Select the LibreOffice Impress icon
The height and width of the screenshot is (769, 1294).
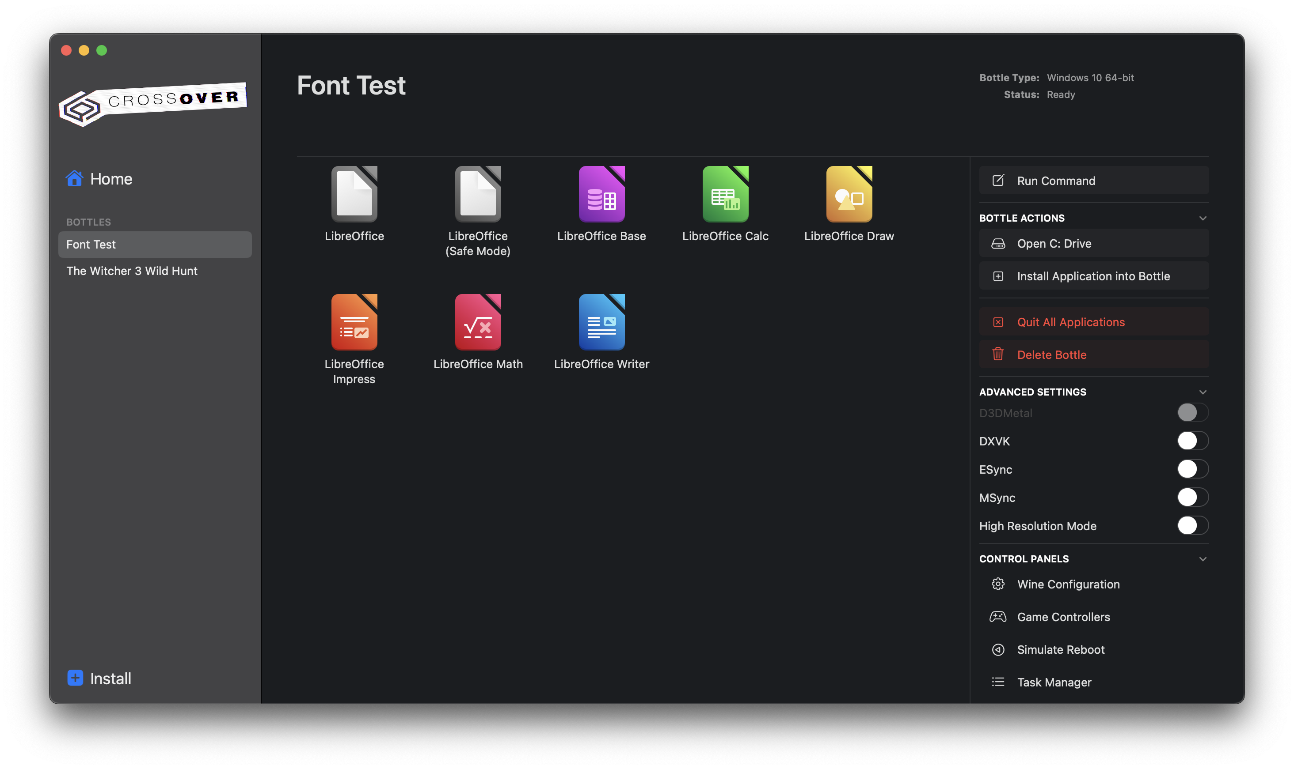[x=354, y=322]
